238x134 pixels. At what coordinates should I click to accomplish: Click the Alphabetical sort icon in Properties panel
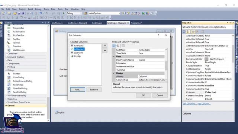(x=188, y=32)
